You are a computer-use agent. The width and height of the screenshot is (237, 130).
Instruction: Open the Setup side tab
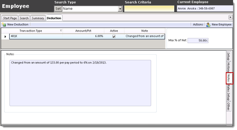pos(228,56)
